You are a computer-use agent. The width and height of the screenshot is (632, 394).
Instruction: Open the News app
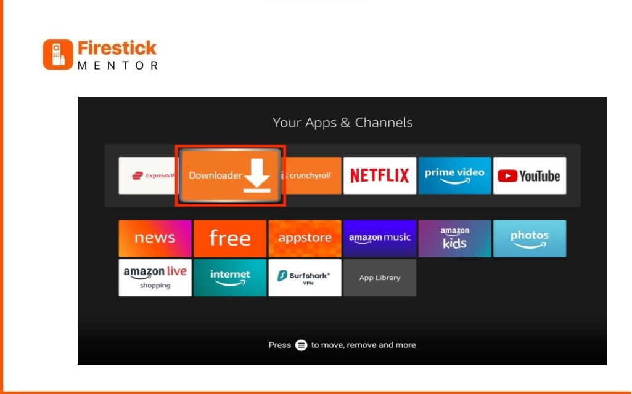click(155, 238)
